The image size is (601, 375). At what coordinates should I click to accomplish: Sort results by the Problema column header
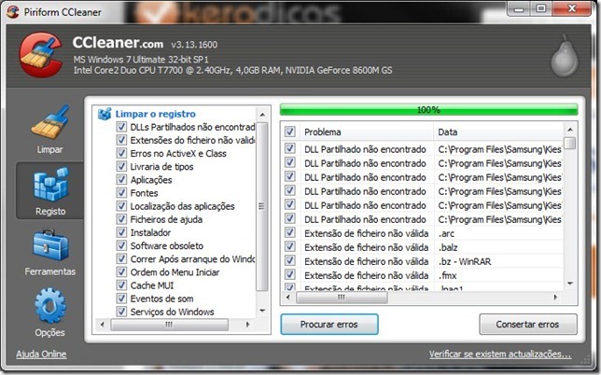tap(367, 132)
